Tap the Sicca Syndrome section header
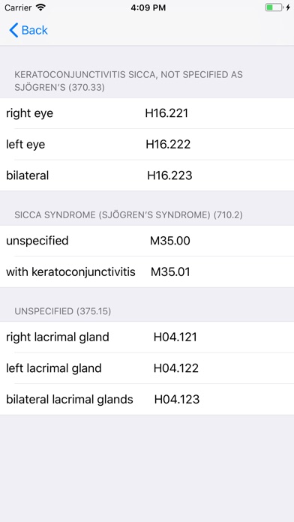 tap(128, 215)
